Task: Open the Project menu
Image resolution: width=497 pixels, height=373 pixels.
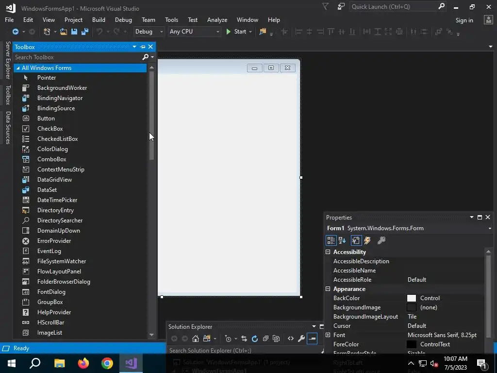Action: coord(73,19)
